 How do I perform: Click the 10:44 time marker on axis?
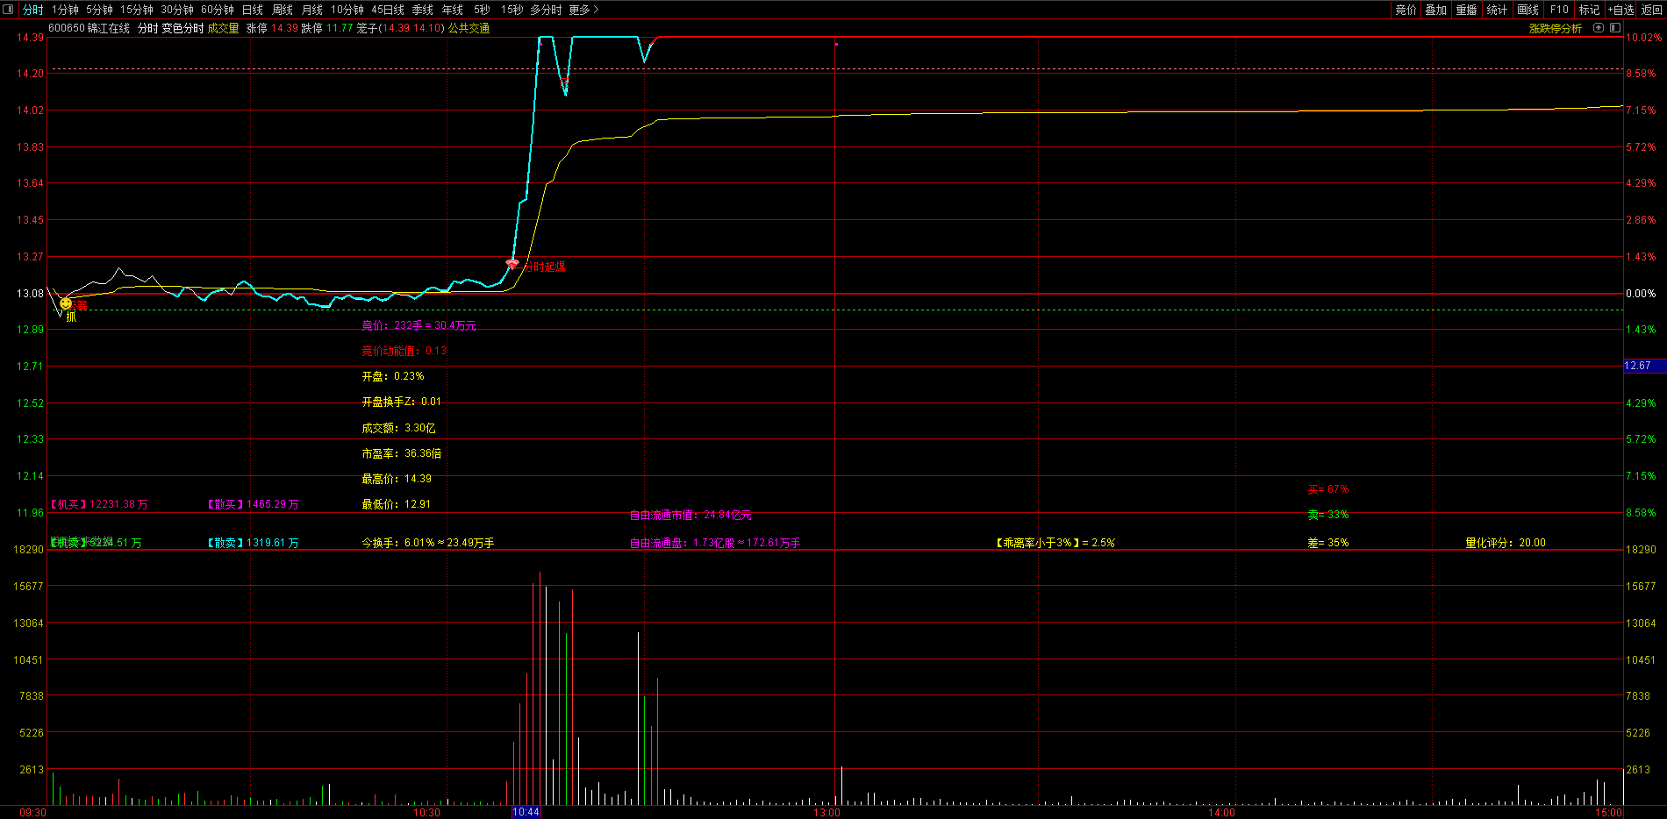(x=526, y=812)
